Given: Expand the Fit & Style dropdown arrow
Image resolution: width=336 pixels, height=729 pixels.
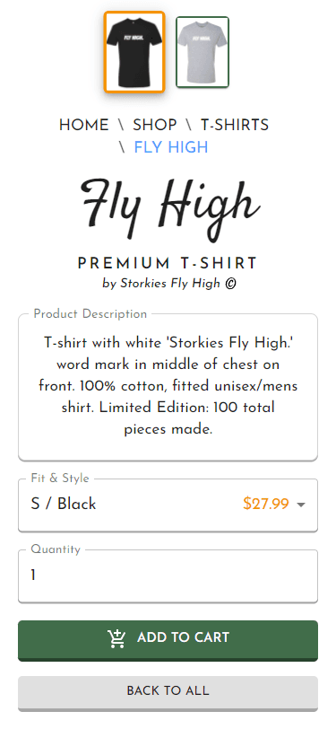Looking at the screenshot, I should pos(301,505).
